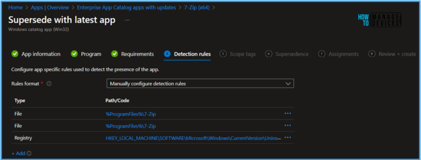Open the Supersedence step

(287, 54)
